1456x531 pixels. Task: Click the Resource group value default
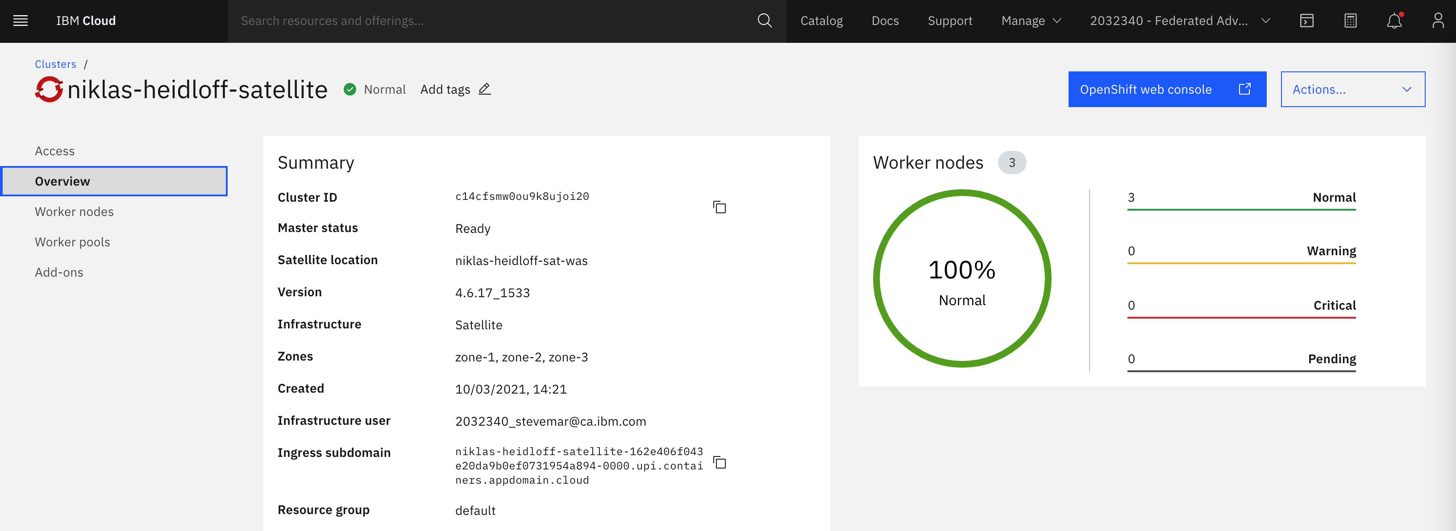click(x=475, y=510)
